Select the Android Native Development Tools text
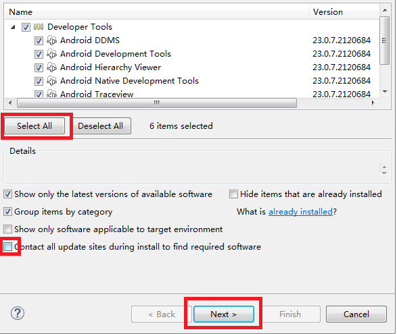 pos(129,81)
